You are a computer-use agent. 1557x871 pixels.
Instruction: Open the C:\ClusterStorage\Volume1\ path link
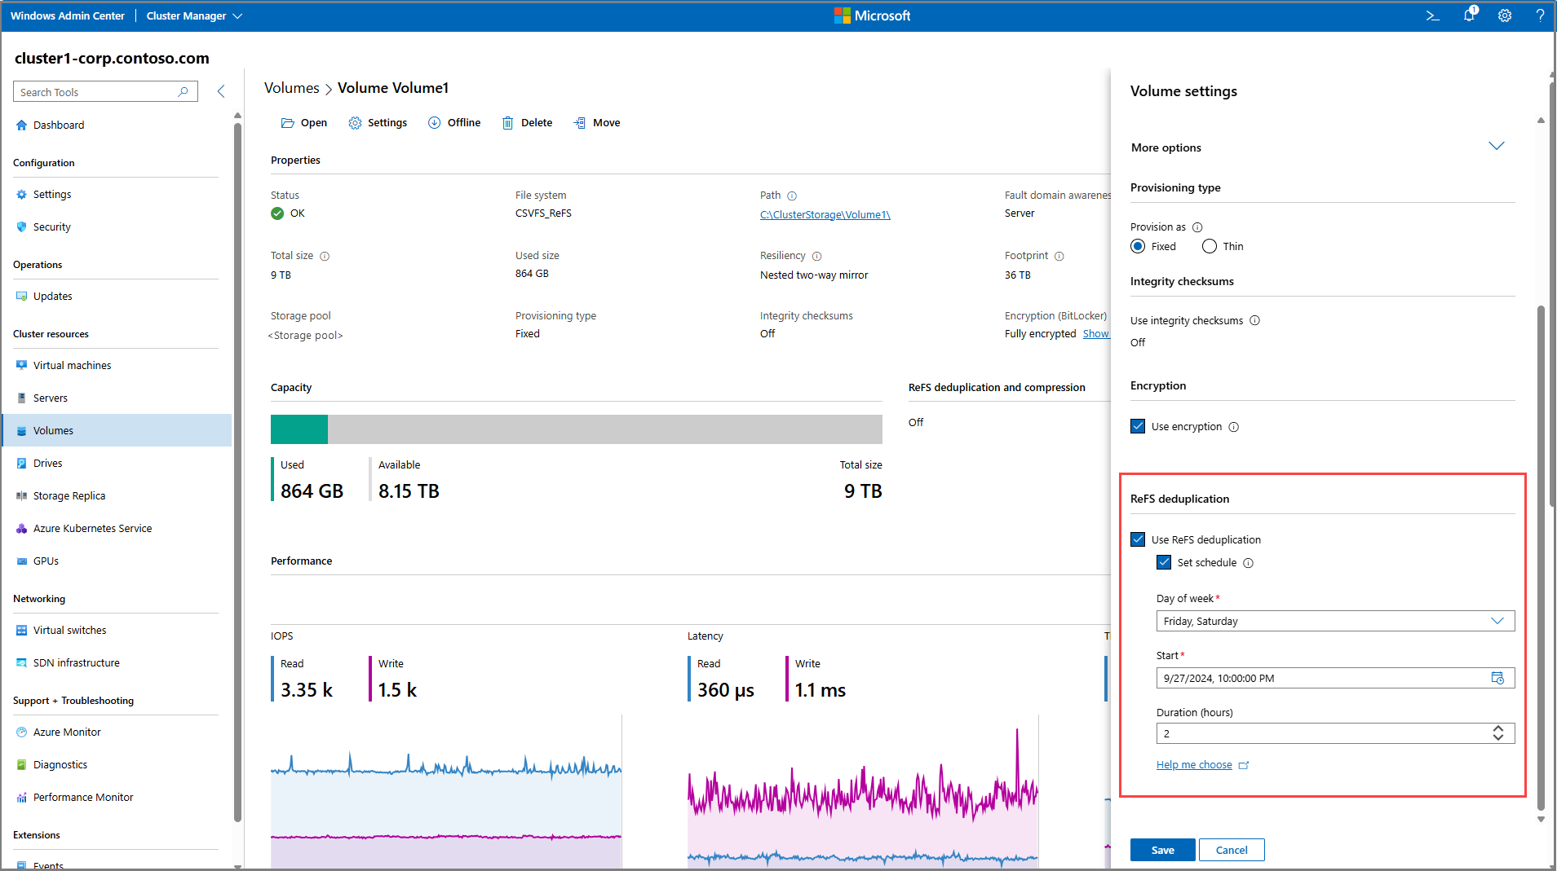point(825,215)
